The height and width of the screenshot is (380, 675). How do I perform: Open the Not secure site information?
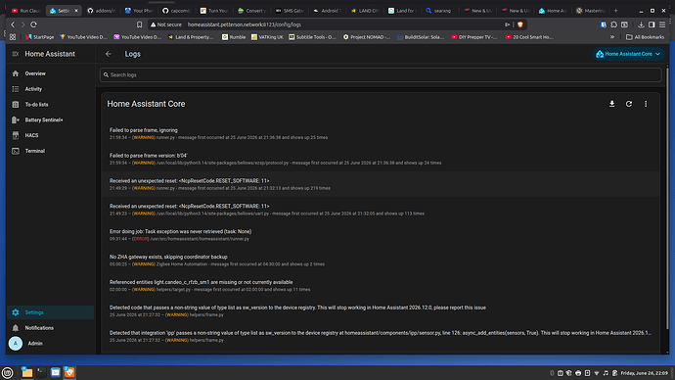[166, 24]
